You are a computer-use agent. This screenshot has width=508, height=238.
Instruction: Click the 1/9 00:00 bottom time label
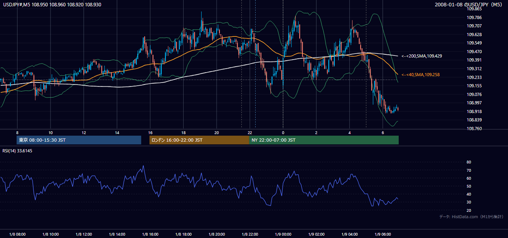click(283, 234)
